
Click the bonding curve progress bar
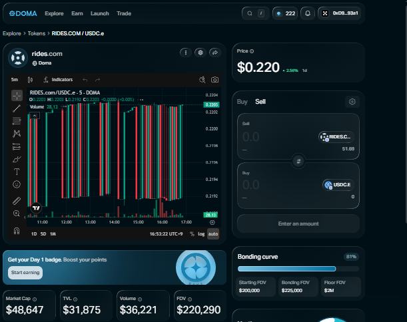coord(298,269)
